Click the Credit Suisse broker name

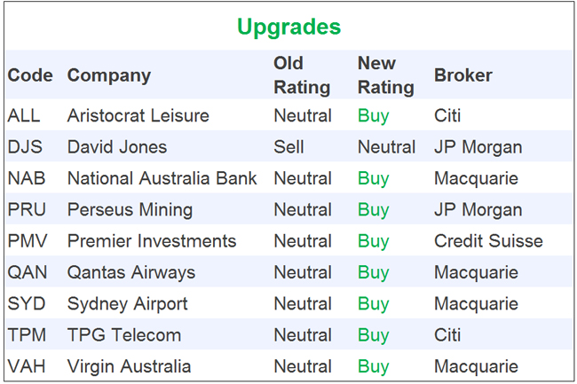(488, 241)
